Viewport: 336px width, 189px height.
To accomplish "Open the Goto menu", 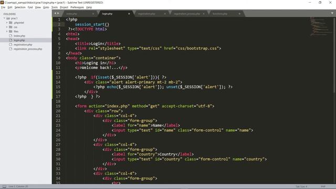I will [46, 7].
